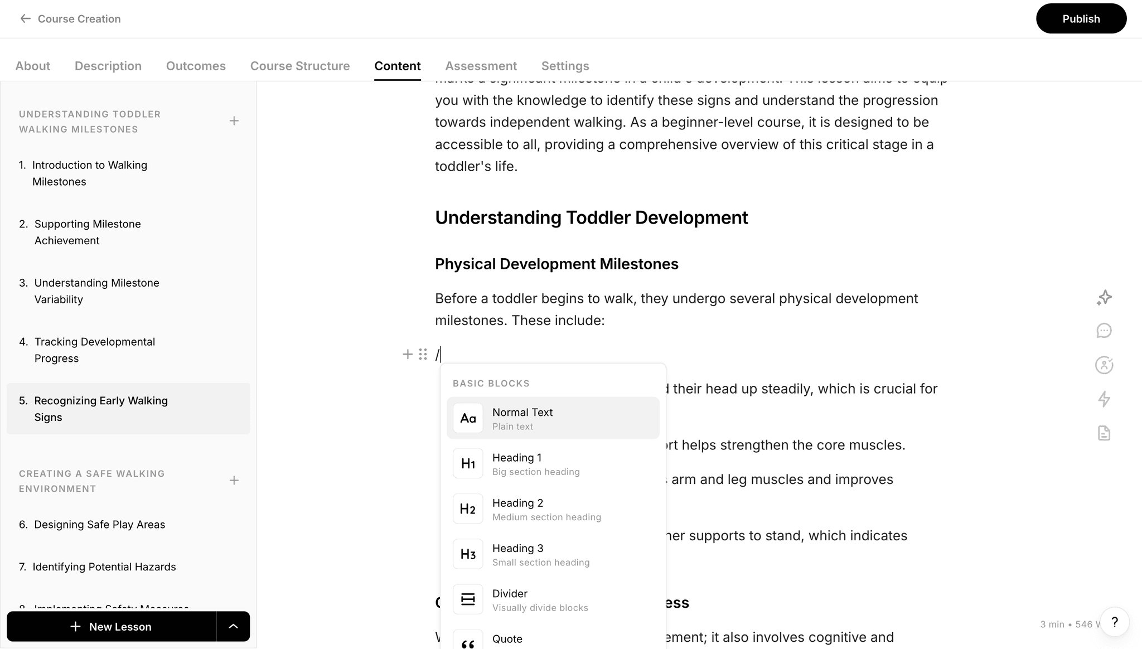This screenshot has width=1142, height=649.
Task: Select Normal Text block
Action: pyautogui.click(x=552, y=418)
